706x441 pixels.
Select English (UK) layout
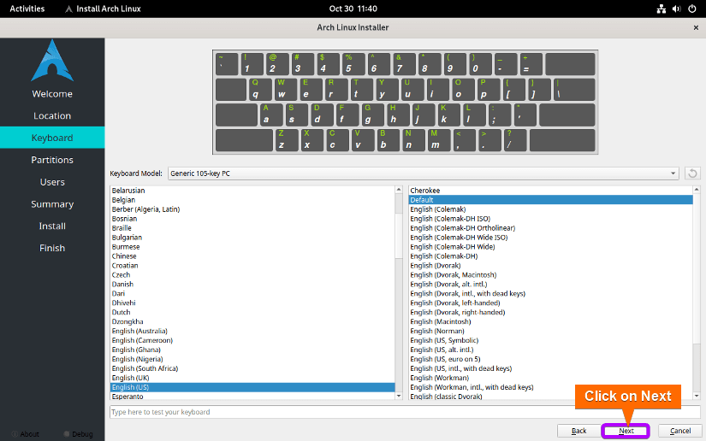point(252,378)
